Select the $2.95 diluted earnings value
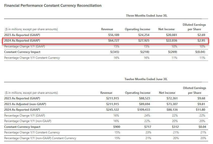This screenshot has height=144, width=213. [x=201, y=41]
